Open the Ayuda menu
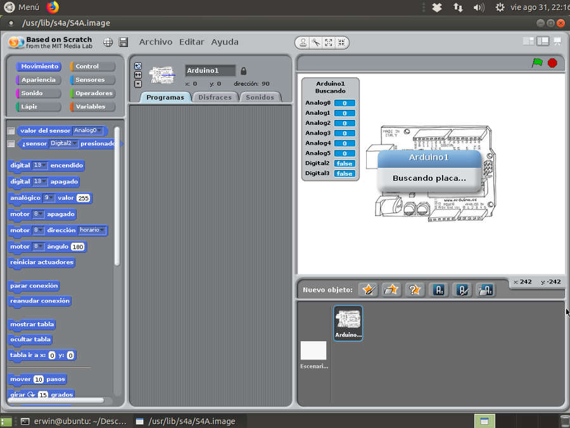 coord(225,42)
